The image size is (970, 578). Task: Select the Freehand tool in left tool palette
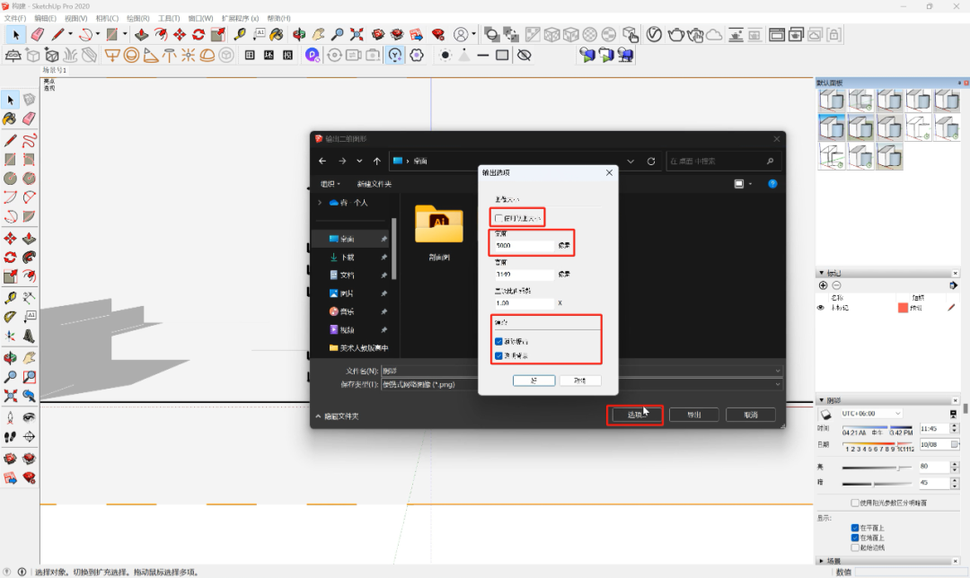29,140
